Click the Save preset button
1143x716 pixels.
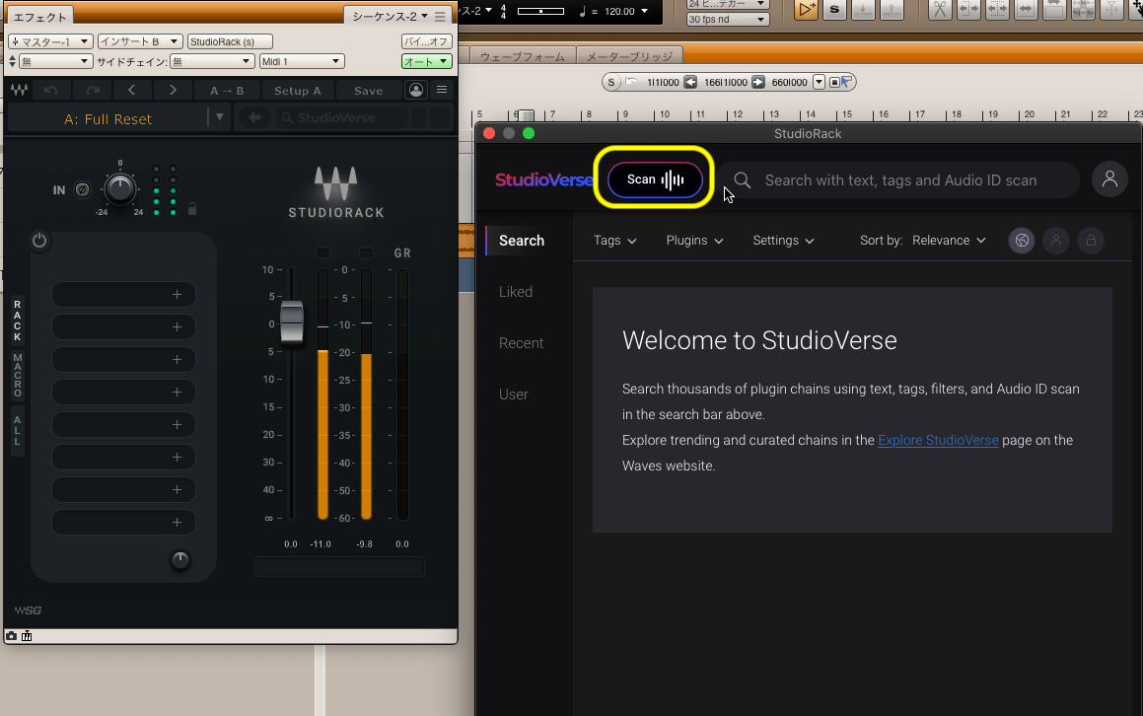[x=369, y=91]
